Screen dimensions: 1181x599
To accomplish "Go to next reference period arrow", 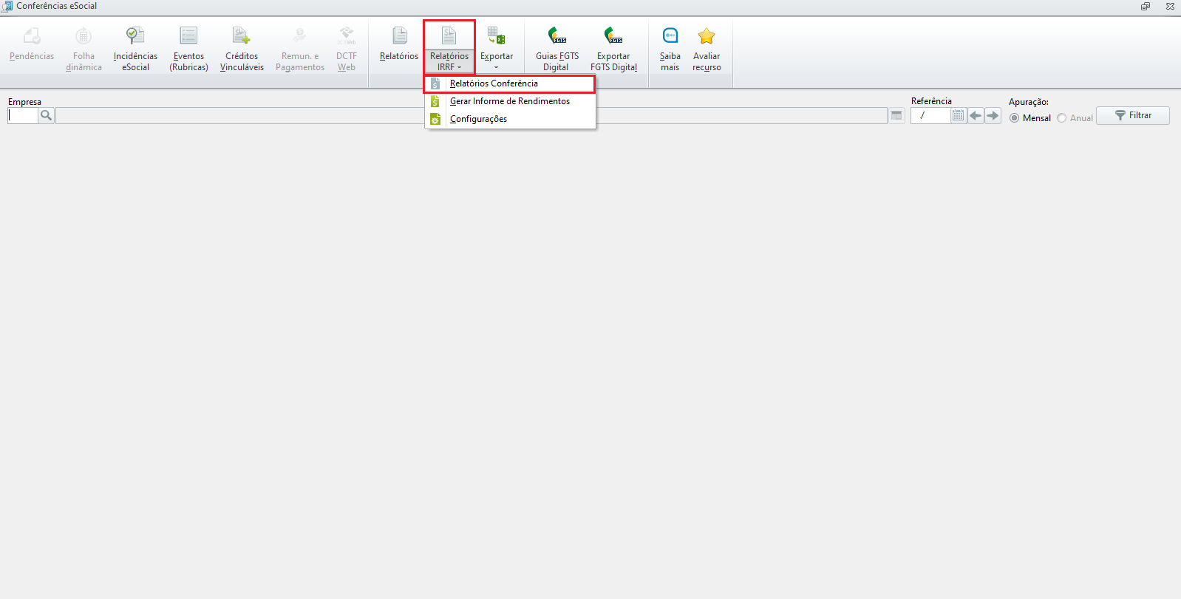I will (x=993, y=115).
